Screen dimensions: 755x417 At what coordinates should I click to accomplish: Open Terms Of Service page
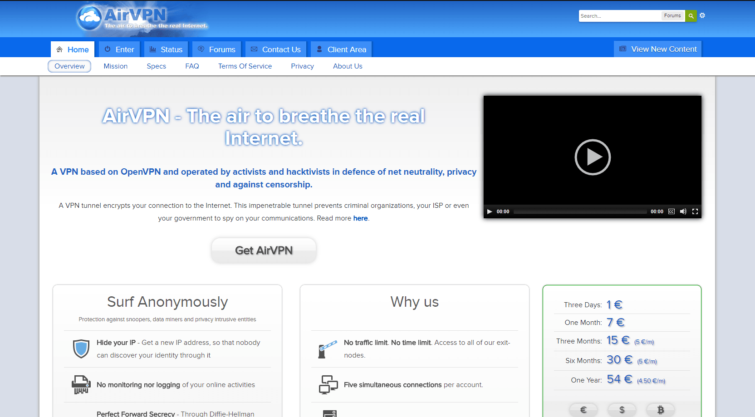point(245,66)
